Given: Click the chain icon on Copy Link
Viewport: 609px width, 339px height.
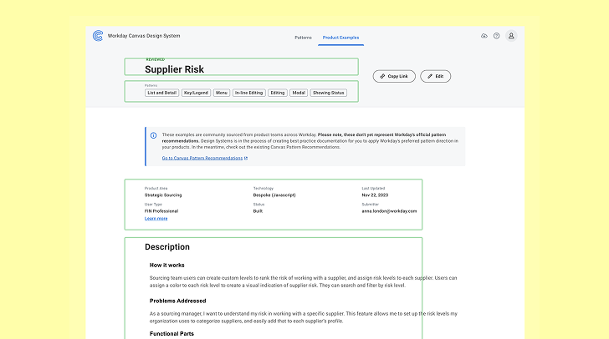Looking at the screenshot, I should coord(381,76).
